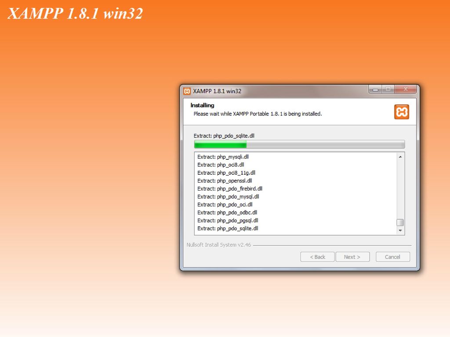Click the log list scrollbar thumb

click(x=400, y=222)
